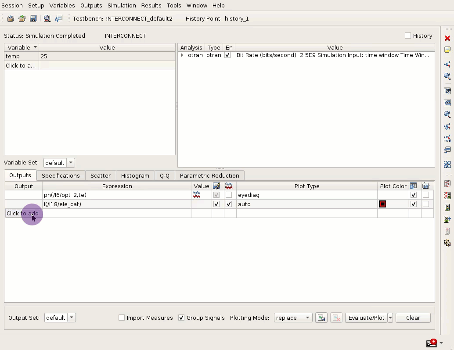Viewport: 454px width, 350px height.
Task: Click the save state box icon with green arrow
Action: point(22,18)
